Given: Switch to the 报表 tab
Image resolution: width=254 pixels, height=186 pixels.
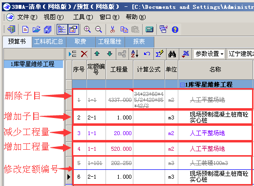Looking at the screenshot, I should click(x=139, y=42).
